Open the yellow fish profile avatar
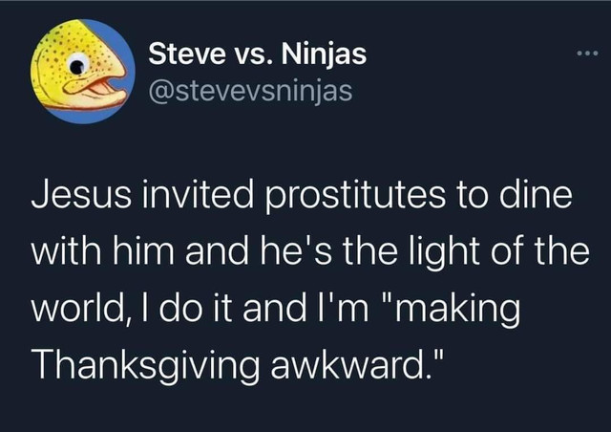Image resolution: width=611 pixels, height=432 pixels. click(83, 72)
